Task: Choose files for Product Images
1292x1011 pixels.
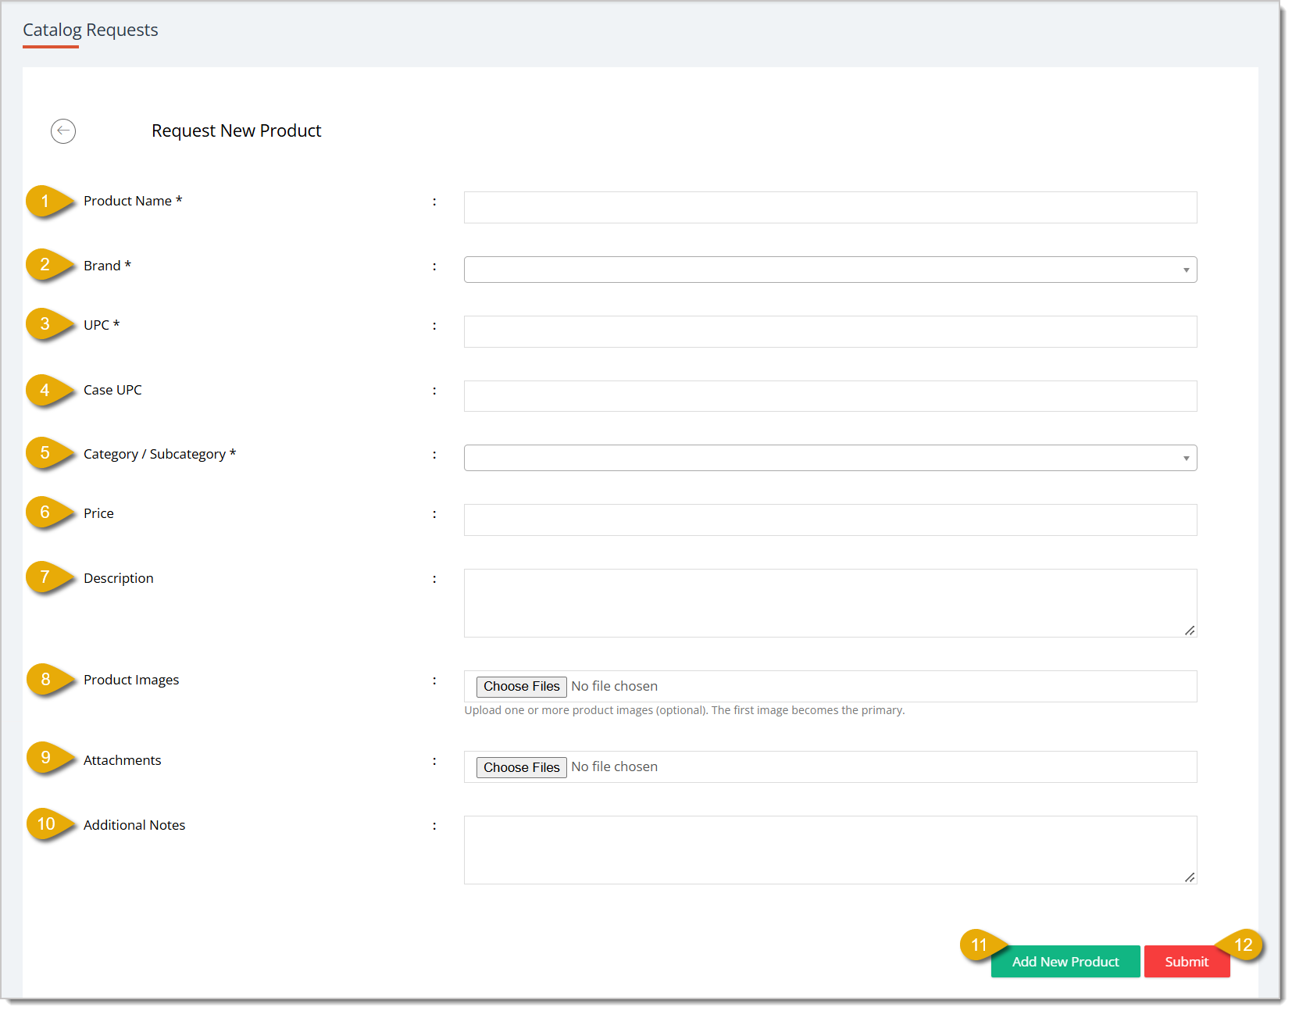Action: (x=522, y=687)
